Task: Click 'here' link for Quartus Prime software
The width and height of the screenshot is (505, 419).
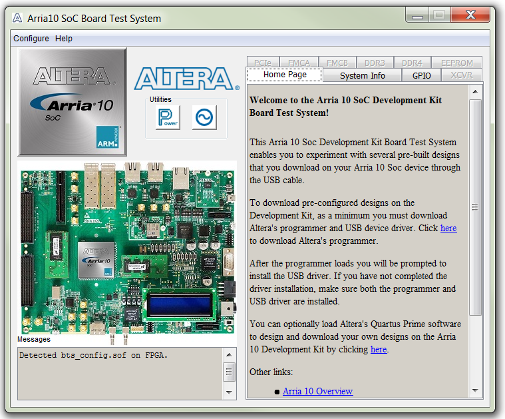Action: point(379,349)
